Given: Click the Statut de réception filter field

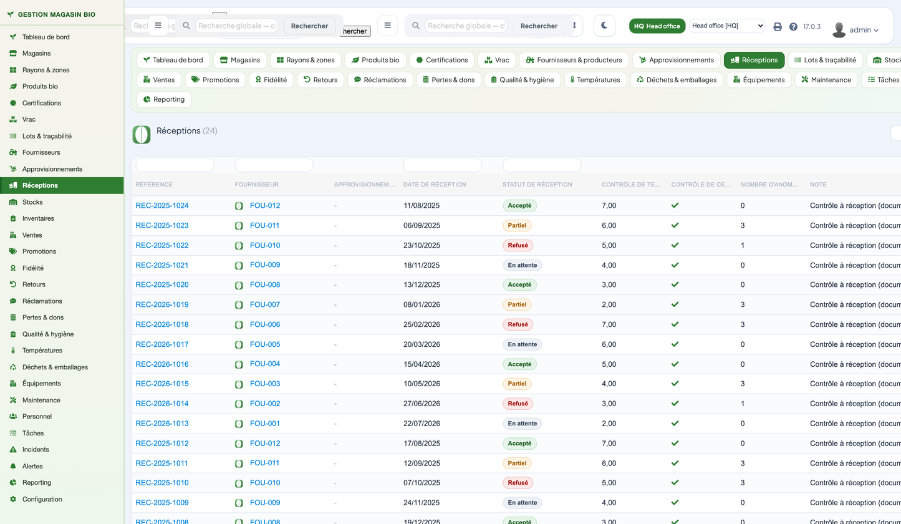Looking at the screenshot, I should tap(542, 165).
